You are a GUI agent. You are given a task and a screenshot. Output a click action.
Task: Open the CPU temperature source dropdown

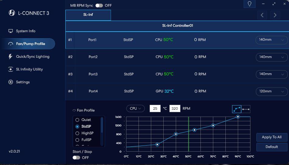point(135,108)
